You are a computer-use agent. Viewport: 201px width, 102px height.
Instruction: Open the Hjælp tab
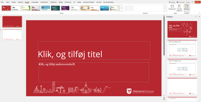coord(79,2)
